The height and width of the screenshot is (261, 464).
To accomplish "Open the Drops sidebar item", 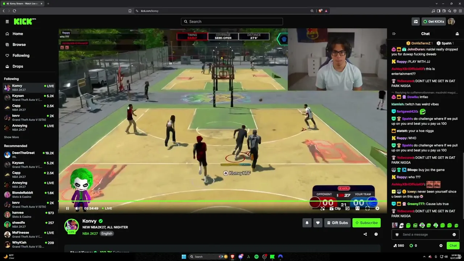I will 17,66.
